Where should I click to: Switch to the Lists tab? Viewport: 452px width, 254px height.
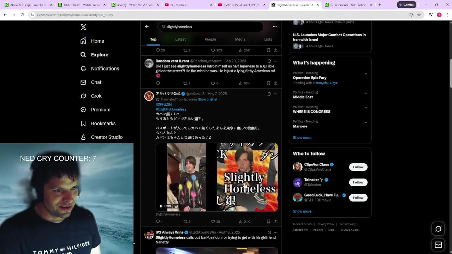[x=268, y=39]
